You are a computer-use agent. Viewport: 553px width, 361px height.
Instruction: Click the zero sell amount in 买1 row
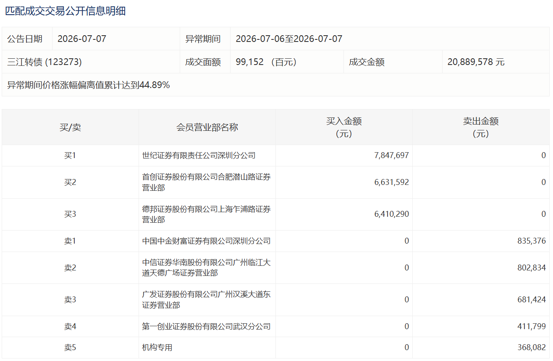click(x=543, y=156)
